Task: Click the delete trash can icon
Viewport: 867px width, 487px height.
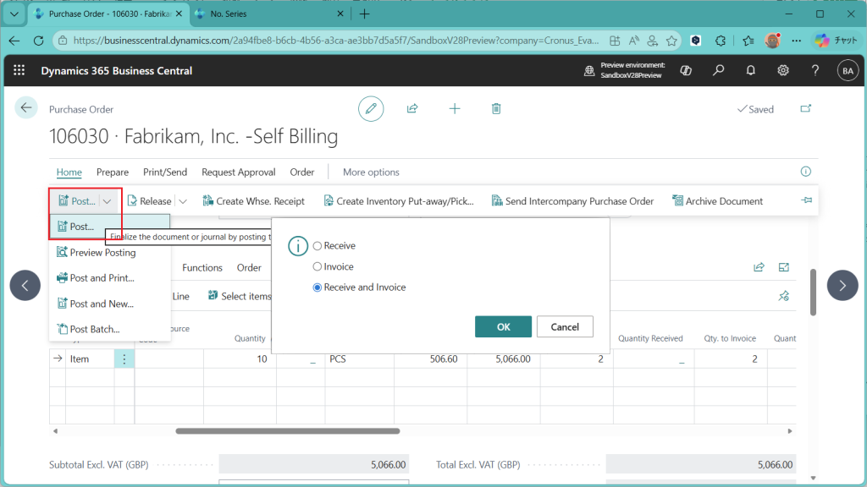Action: point(496,108)
